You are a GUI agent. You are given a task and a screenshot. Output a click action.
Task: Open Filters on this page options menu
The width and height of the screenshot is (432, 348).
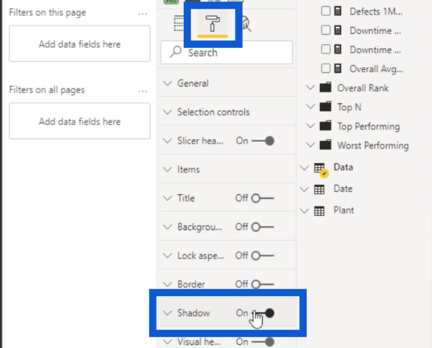click(143, 14)
